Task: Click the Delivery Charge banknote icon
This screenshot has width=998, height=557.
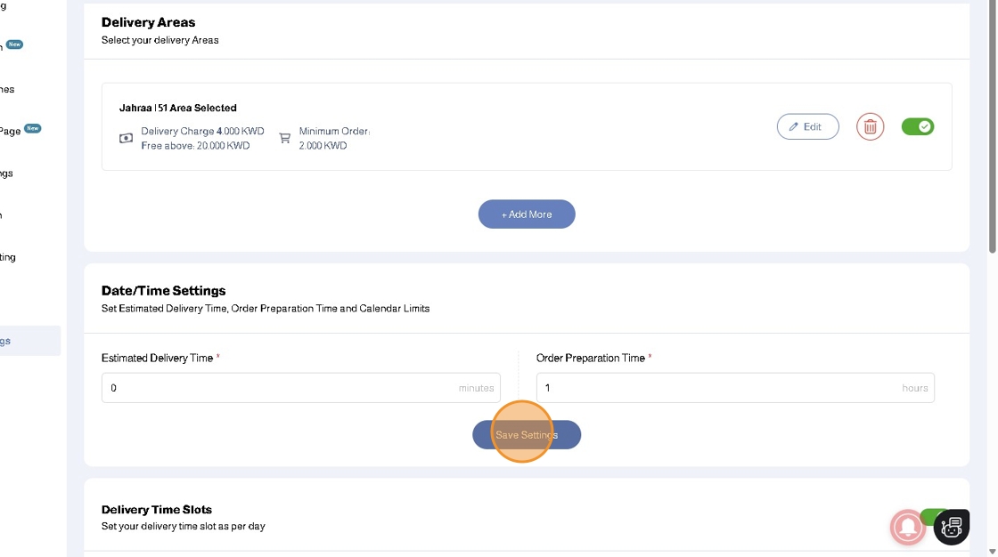Action: point(127,138)
